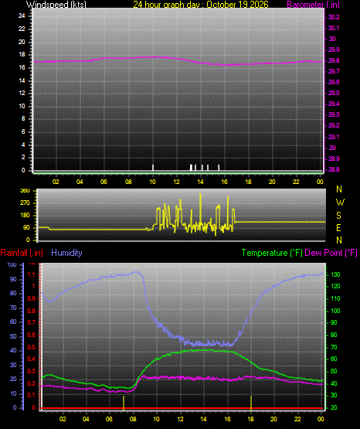Click the S compass label
This screenshot has height=429, width=360.
(x=339, y=216)
